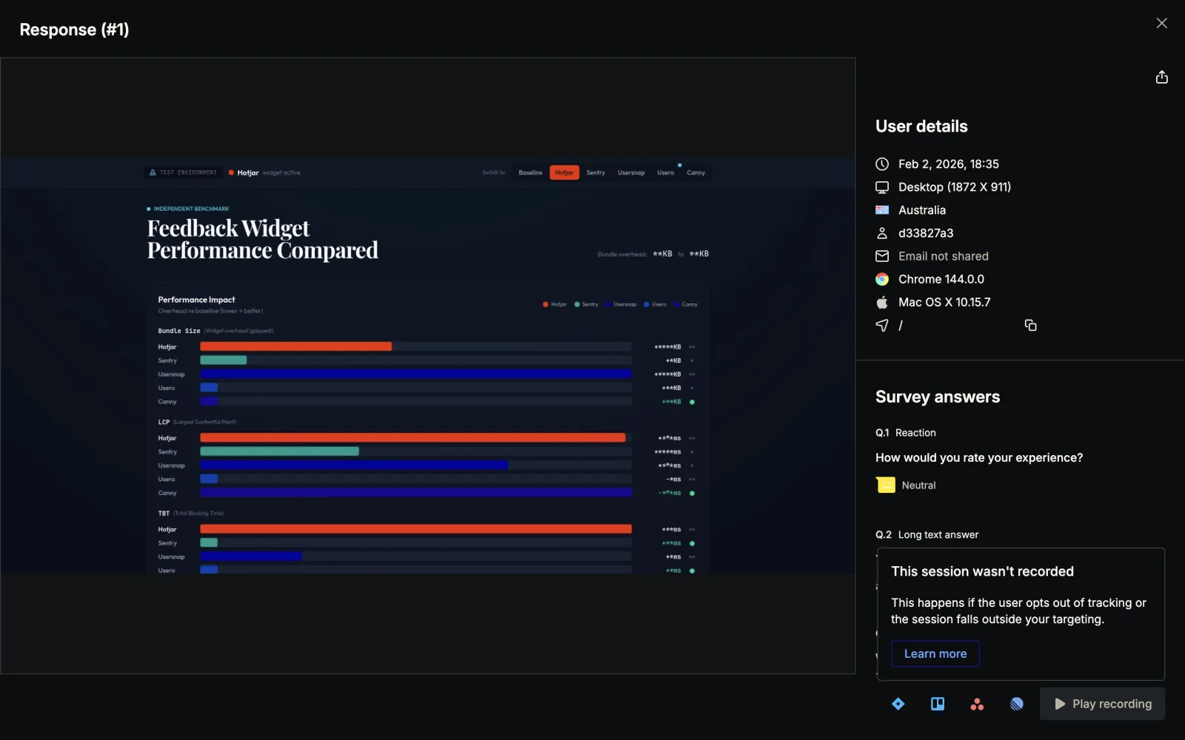The width and height of the screenshot is (1185, 740).
Task: Send the response to Asana
Action: click(x=977, y=704)
